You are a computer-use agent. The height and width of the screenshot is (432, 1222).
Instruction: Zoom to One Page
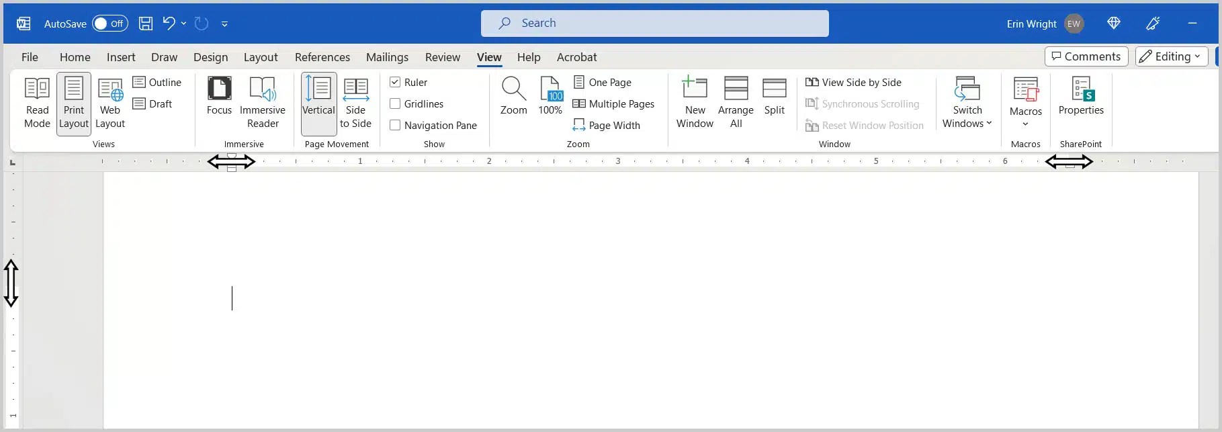(x=603, y=82)
